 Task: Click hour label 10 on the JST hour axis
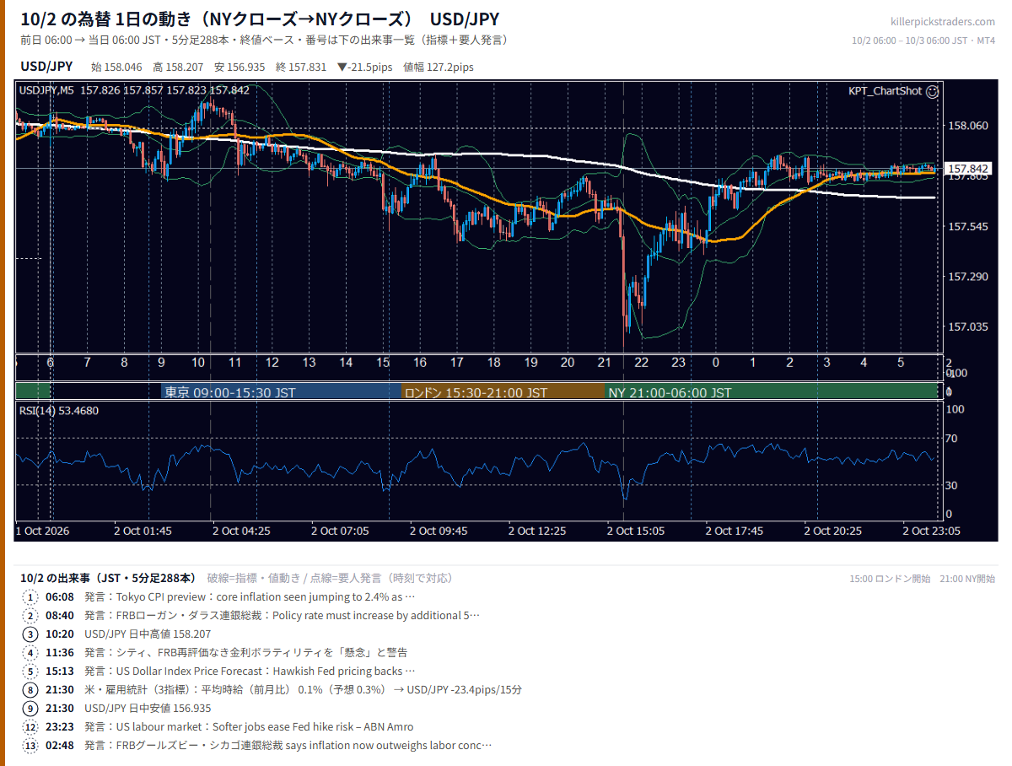pos(198,363)
